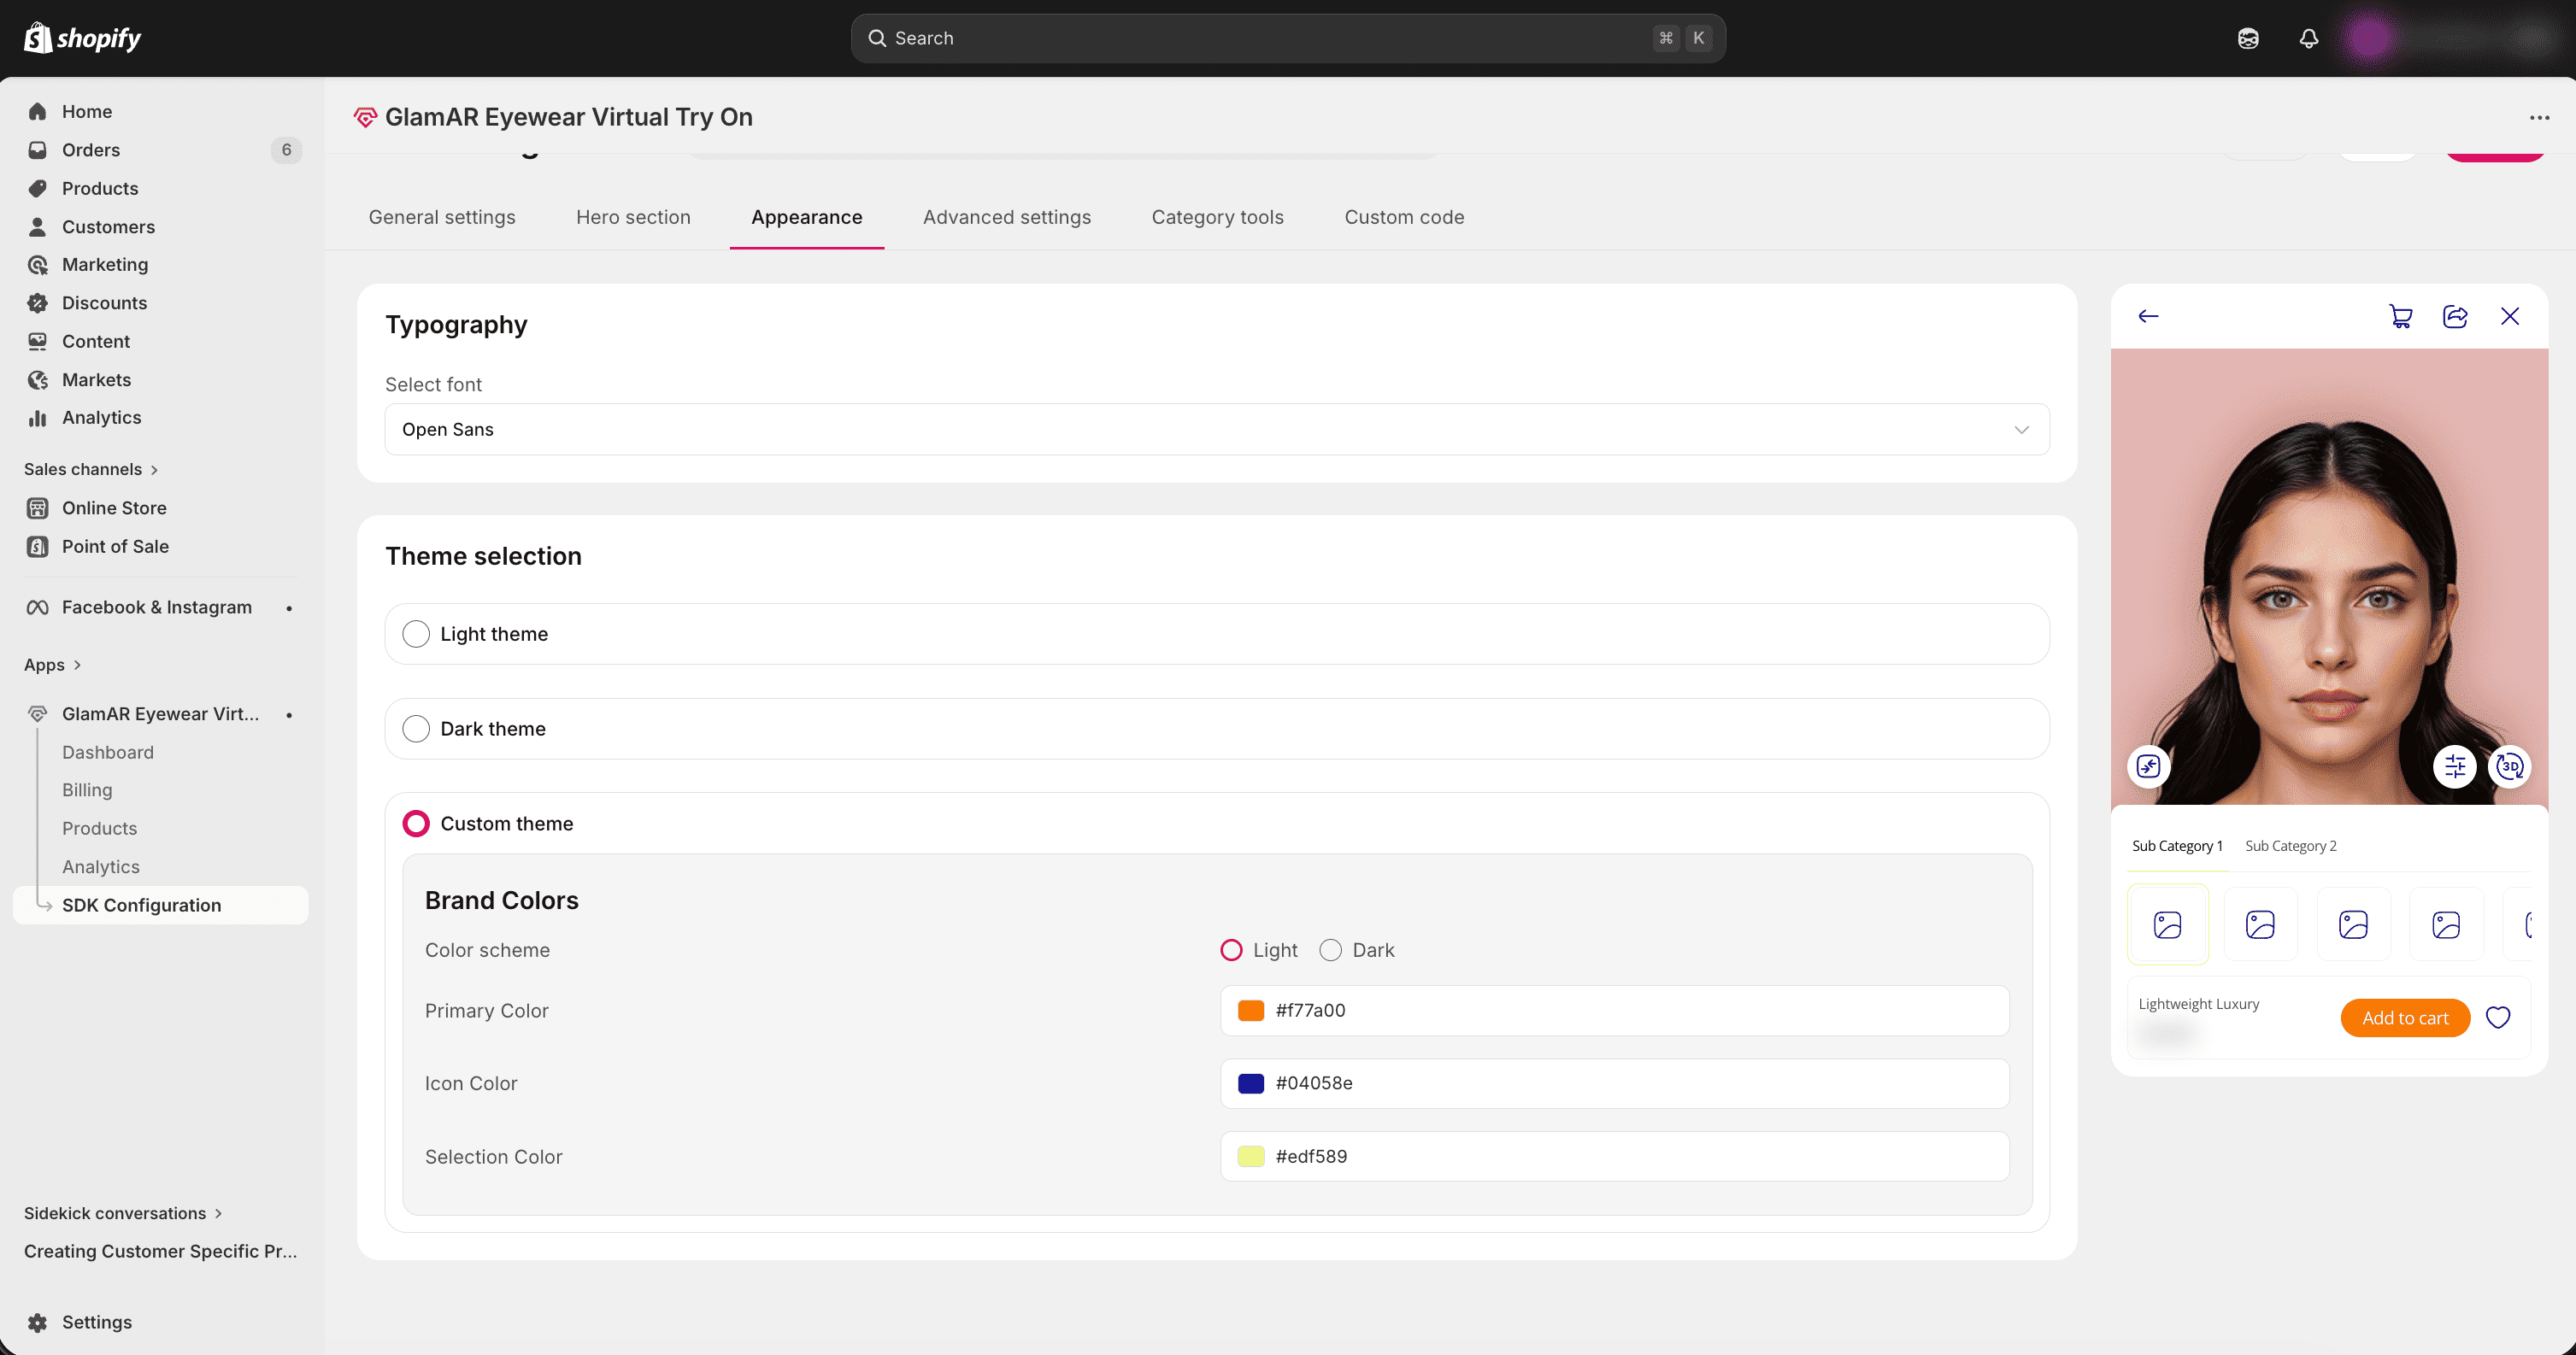
Task: Choose Dark color scheme option
Action: coord(1330,950)
